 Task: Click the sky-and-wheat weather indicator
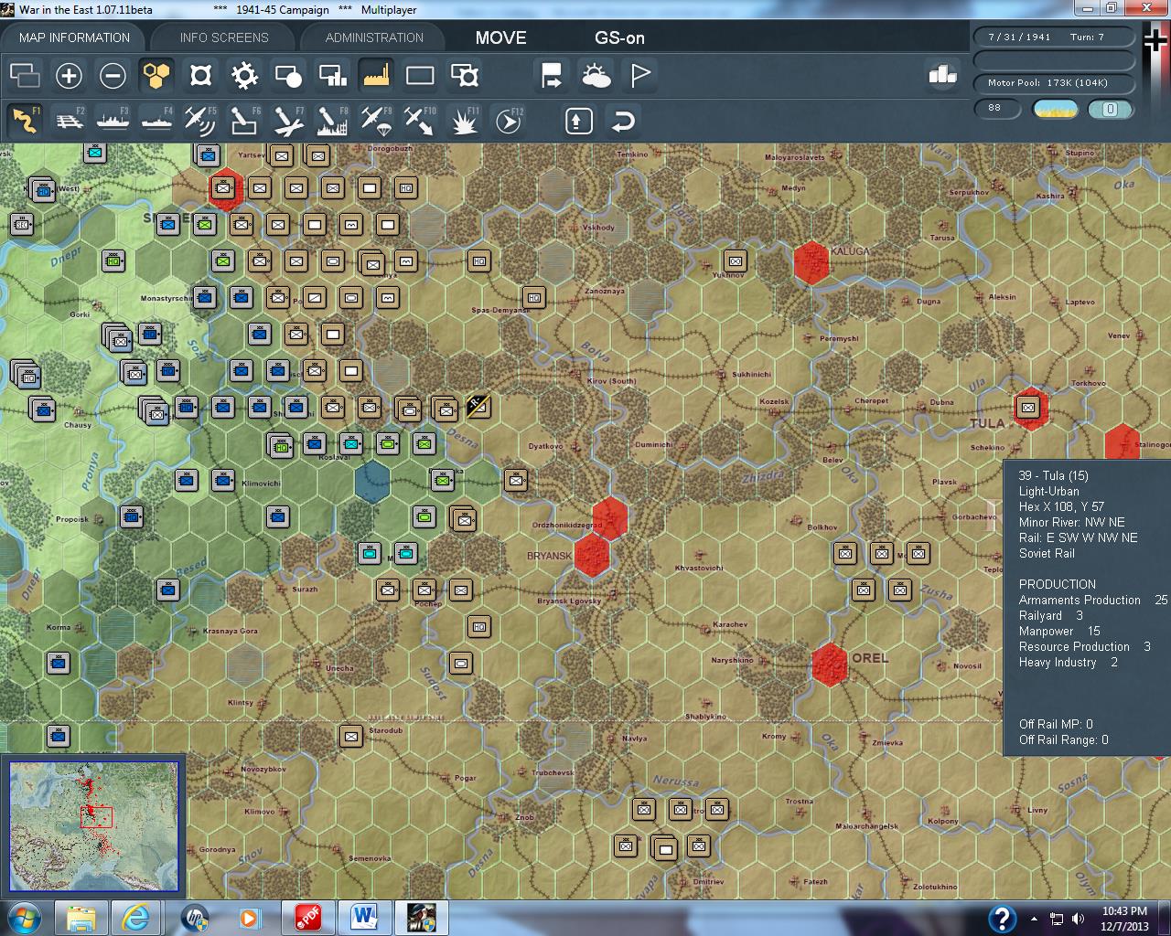click(x=1055, y=109)
